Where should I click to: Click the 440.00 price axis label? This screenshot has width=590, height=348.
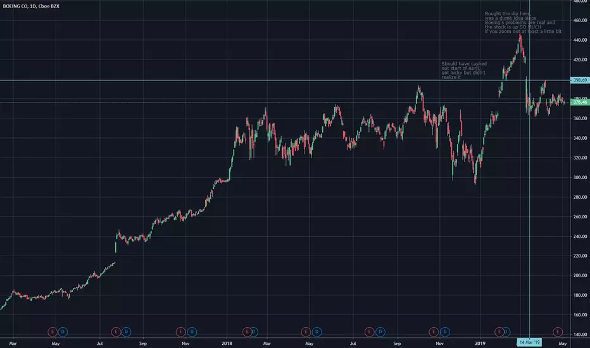tap(580, 40)
